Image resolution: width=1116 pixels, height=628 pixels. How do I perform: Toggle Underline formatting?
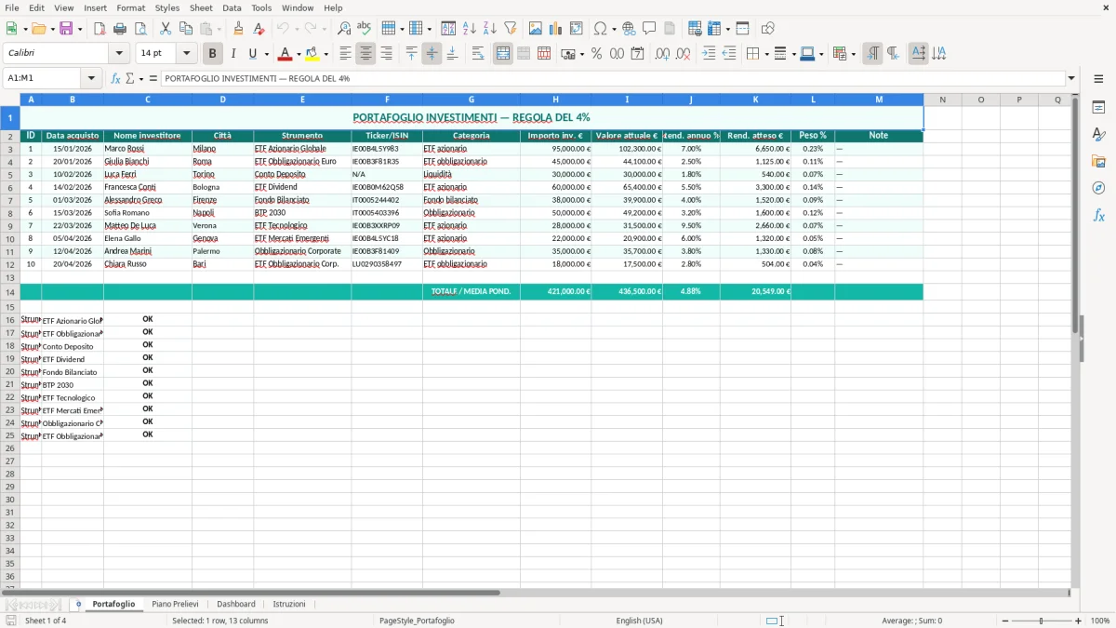252,54
